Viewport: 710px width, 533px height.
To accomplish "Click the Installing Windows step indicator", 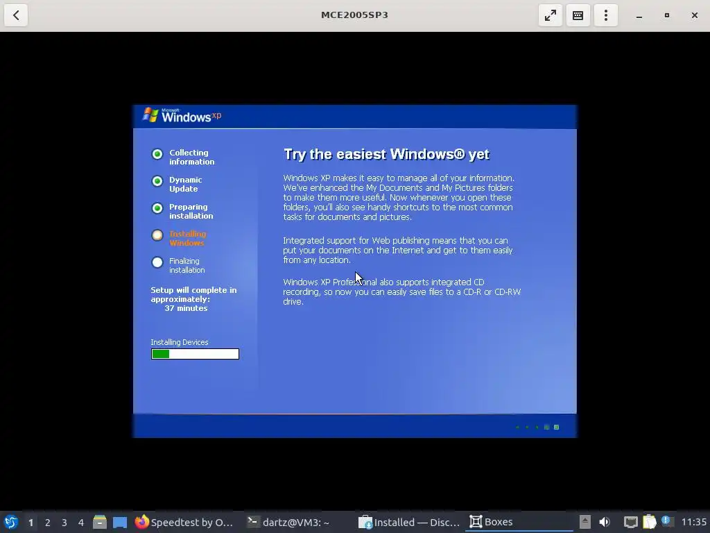I will (157, 235).
